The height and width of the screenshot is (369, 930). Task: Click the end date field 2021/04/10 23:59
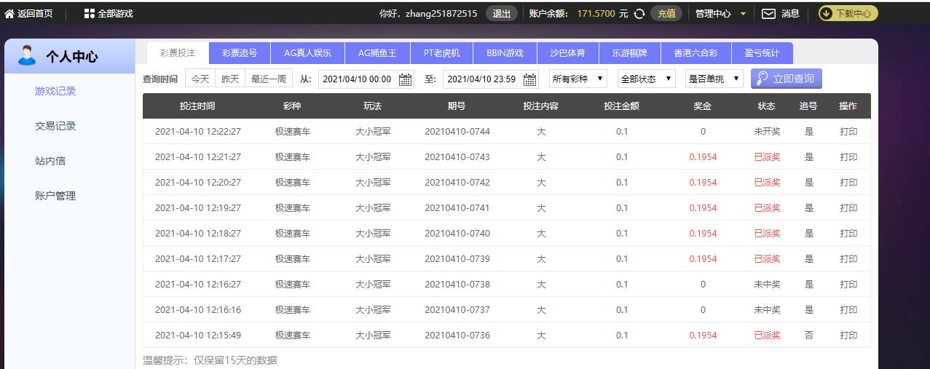[491, 79]
